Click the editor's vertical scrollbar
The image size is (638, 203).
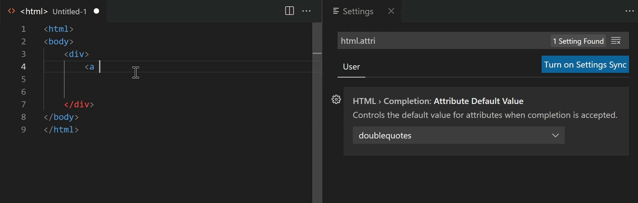[x=317, y=113]
